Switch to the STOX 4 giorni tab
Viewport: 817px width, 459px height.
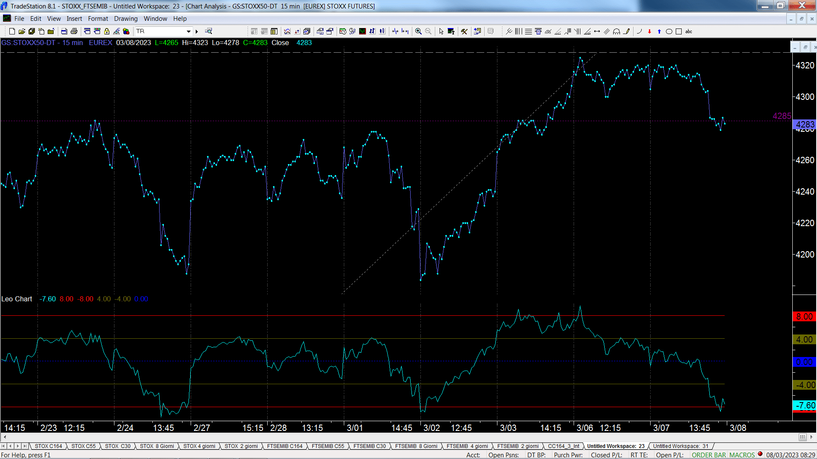coord(199,446)
